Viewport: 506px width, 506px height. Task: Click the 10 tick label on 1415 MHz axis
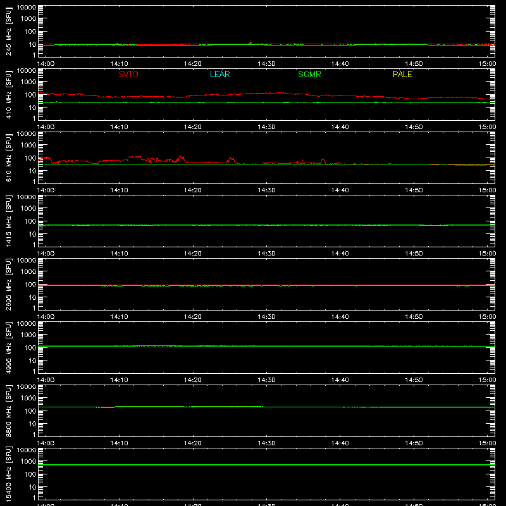click(32, 234)
